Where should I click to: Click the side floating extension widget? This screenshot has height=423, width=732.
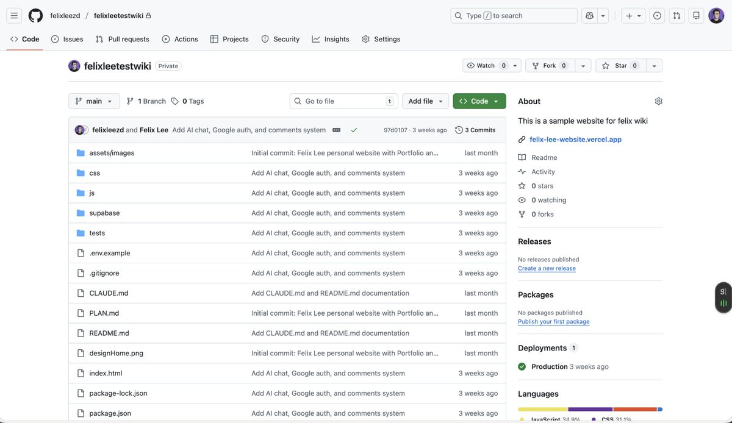(723, 297)
